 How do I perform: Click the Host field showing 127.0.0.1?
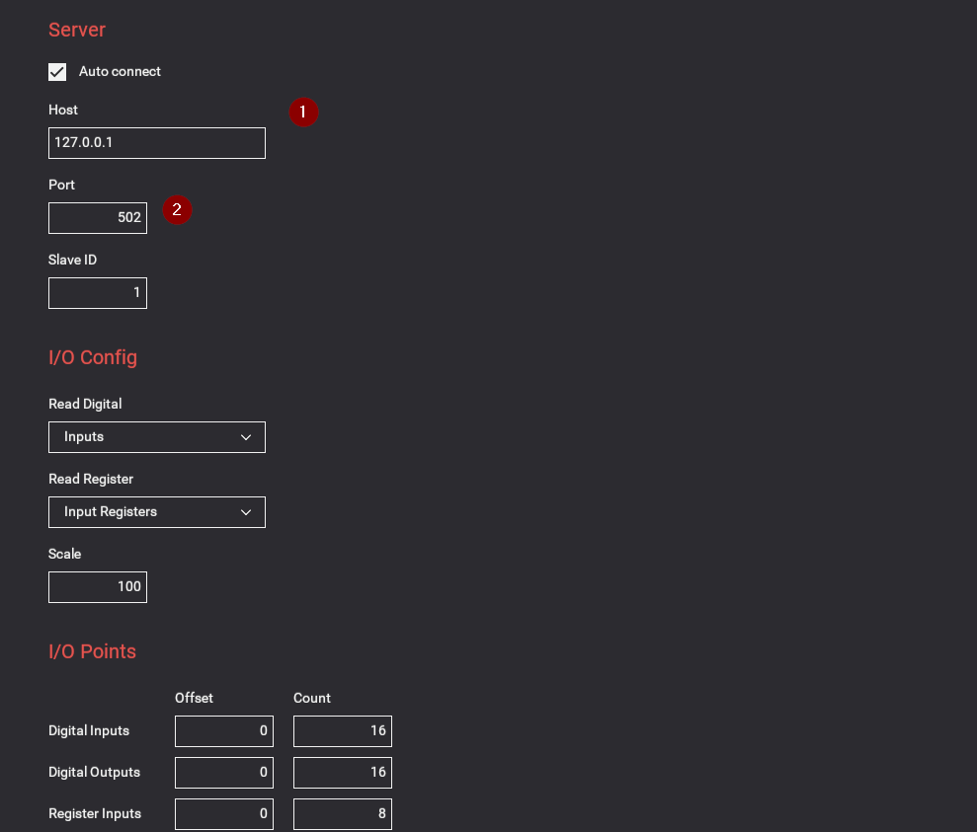[157, 143]
